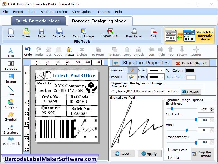218x164 pixels.
Task: Select the Barcode tool
Action: pyautogui.click(x=11, y=66)
